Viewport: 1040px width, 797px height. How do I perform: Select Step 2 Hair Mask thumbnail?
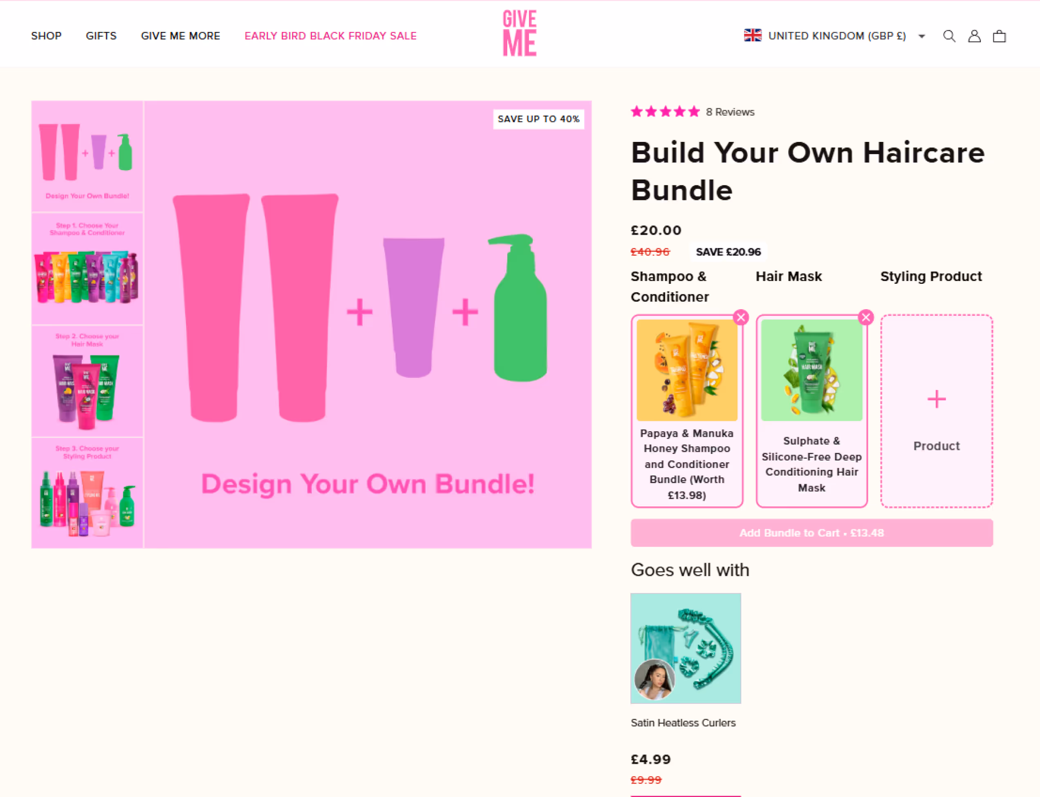tap(87, 380)
